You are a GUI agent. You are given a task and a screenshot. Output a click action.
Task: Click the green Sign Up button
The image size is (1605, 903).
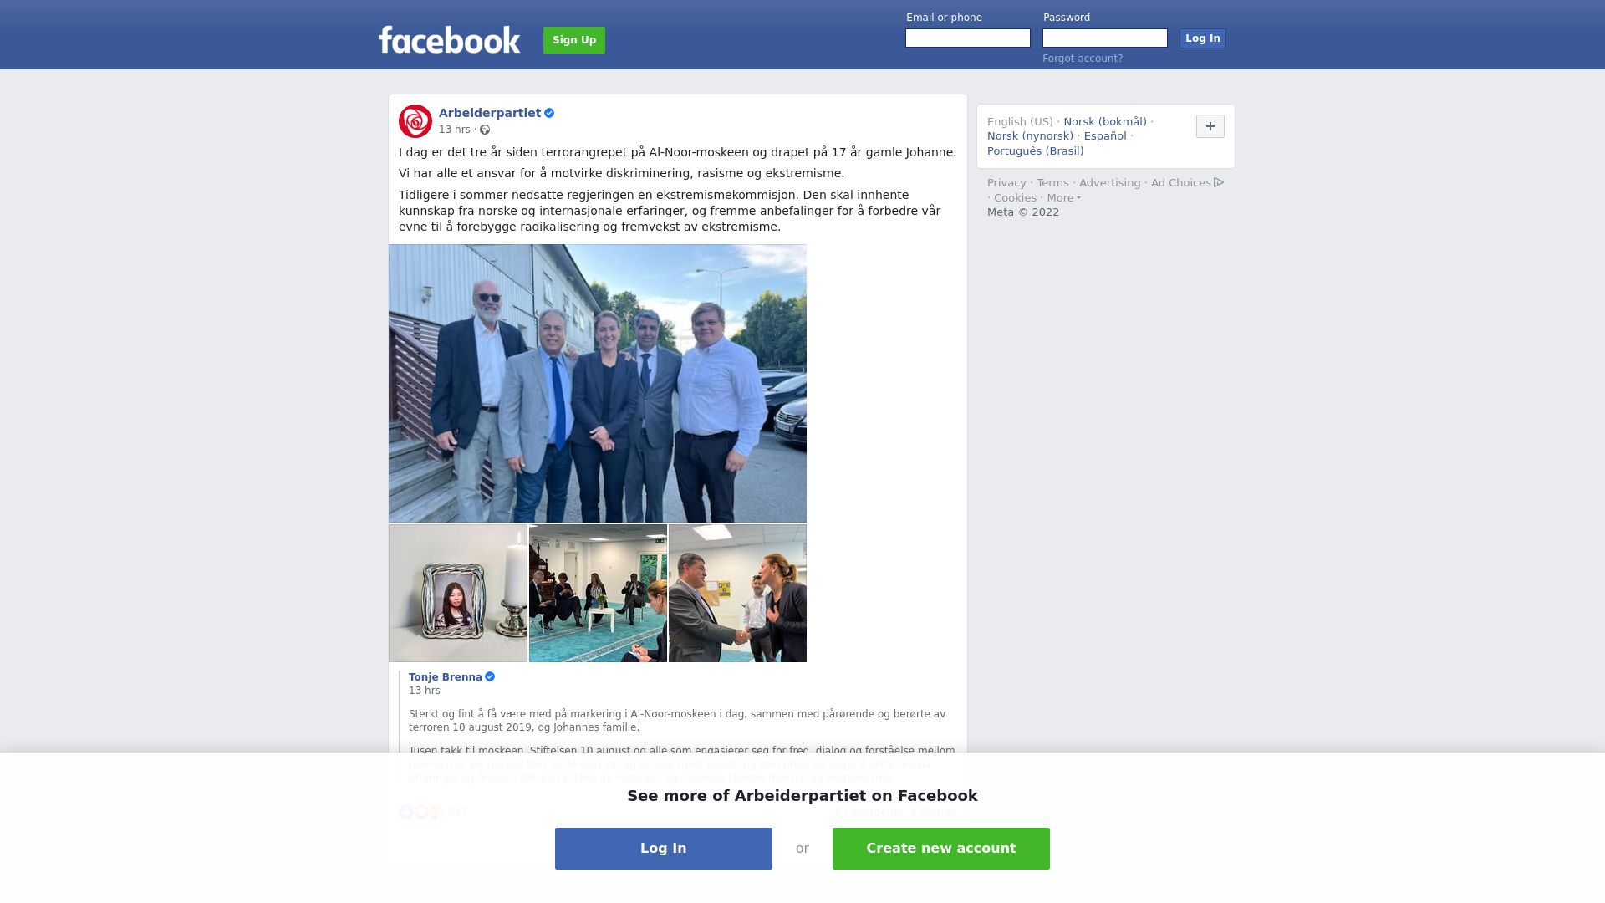574,40
